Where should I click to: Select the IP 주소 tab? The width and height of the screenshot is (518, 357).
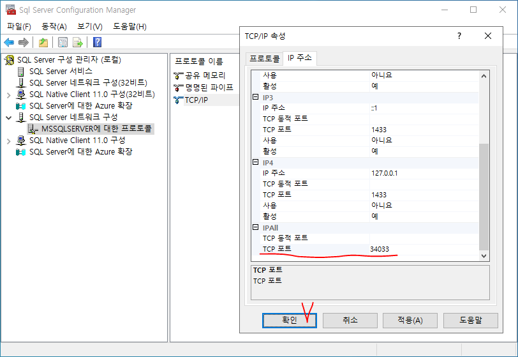click(300, 58)
